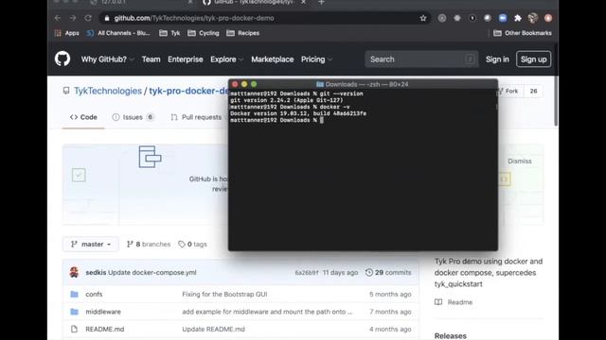The width and height of the screenshot is (606, 340).
Task: Open the browser profile avatar
Action: (x=533, y=18)
